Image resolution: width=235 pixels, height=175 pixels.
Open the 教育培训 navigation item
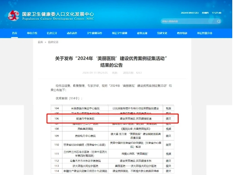(182, 33)
